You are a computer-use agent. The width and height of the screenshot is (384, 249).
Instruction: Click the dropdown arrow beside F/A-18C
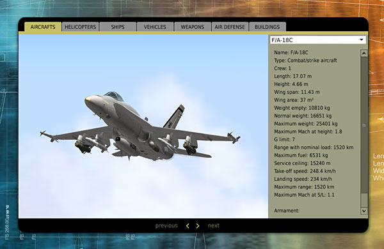click(362, 40)
